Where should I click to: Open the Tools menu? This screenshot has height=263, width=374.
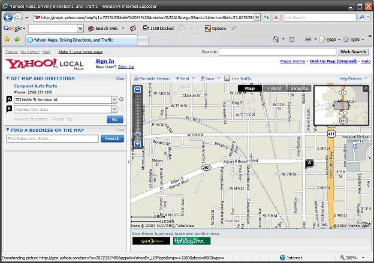coord(354,40)
